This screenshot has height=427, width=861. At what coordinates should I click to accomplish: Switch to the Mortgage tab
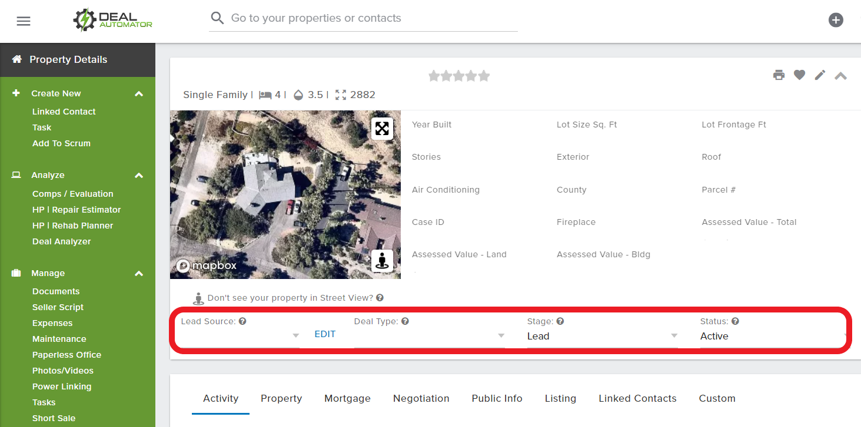(x=347, y=398)
